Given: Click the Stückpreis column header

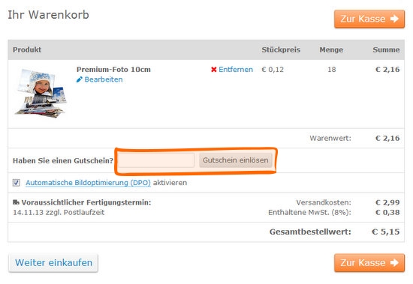Looking at the screenshot, I should [281, 49].
